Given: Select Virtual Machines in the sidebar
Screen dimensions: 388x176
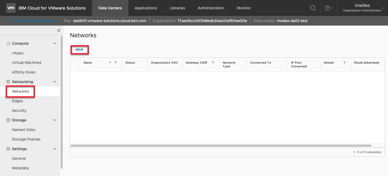Looking at the screenshot, I should point(27,63).
